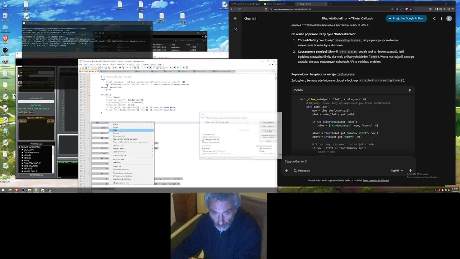Start a new chat in Gemini sidebar
The image size is (460, 259).
pyautogui.click(x=235, y=30)
